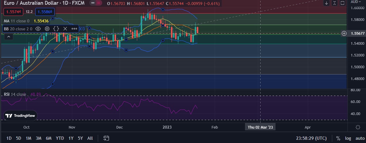
Task: Toggle visibility of the BB indicator
Action: coord(38,29)
